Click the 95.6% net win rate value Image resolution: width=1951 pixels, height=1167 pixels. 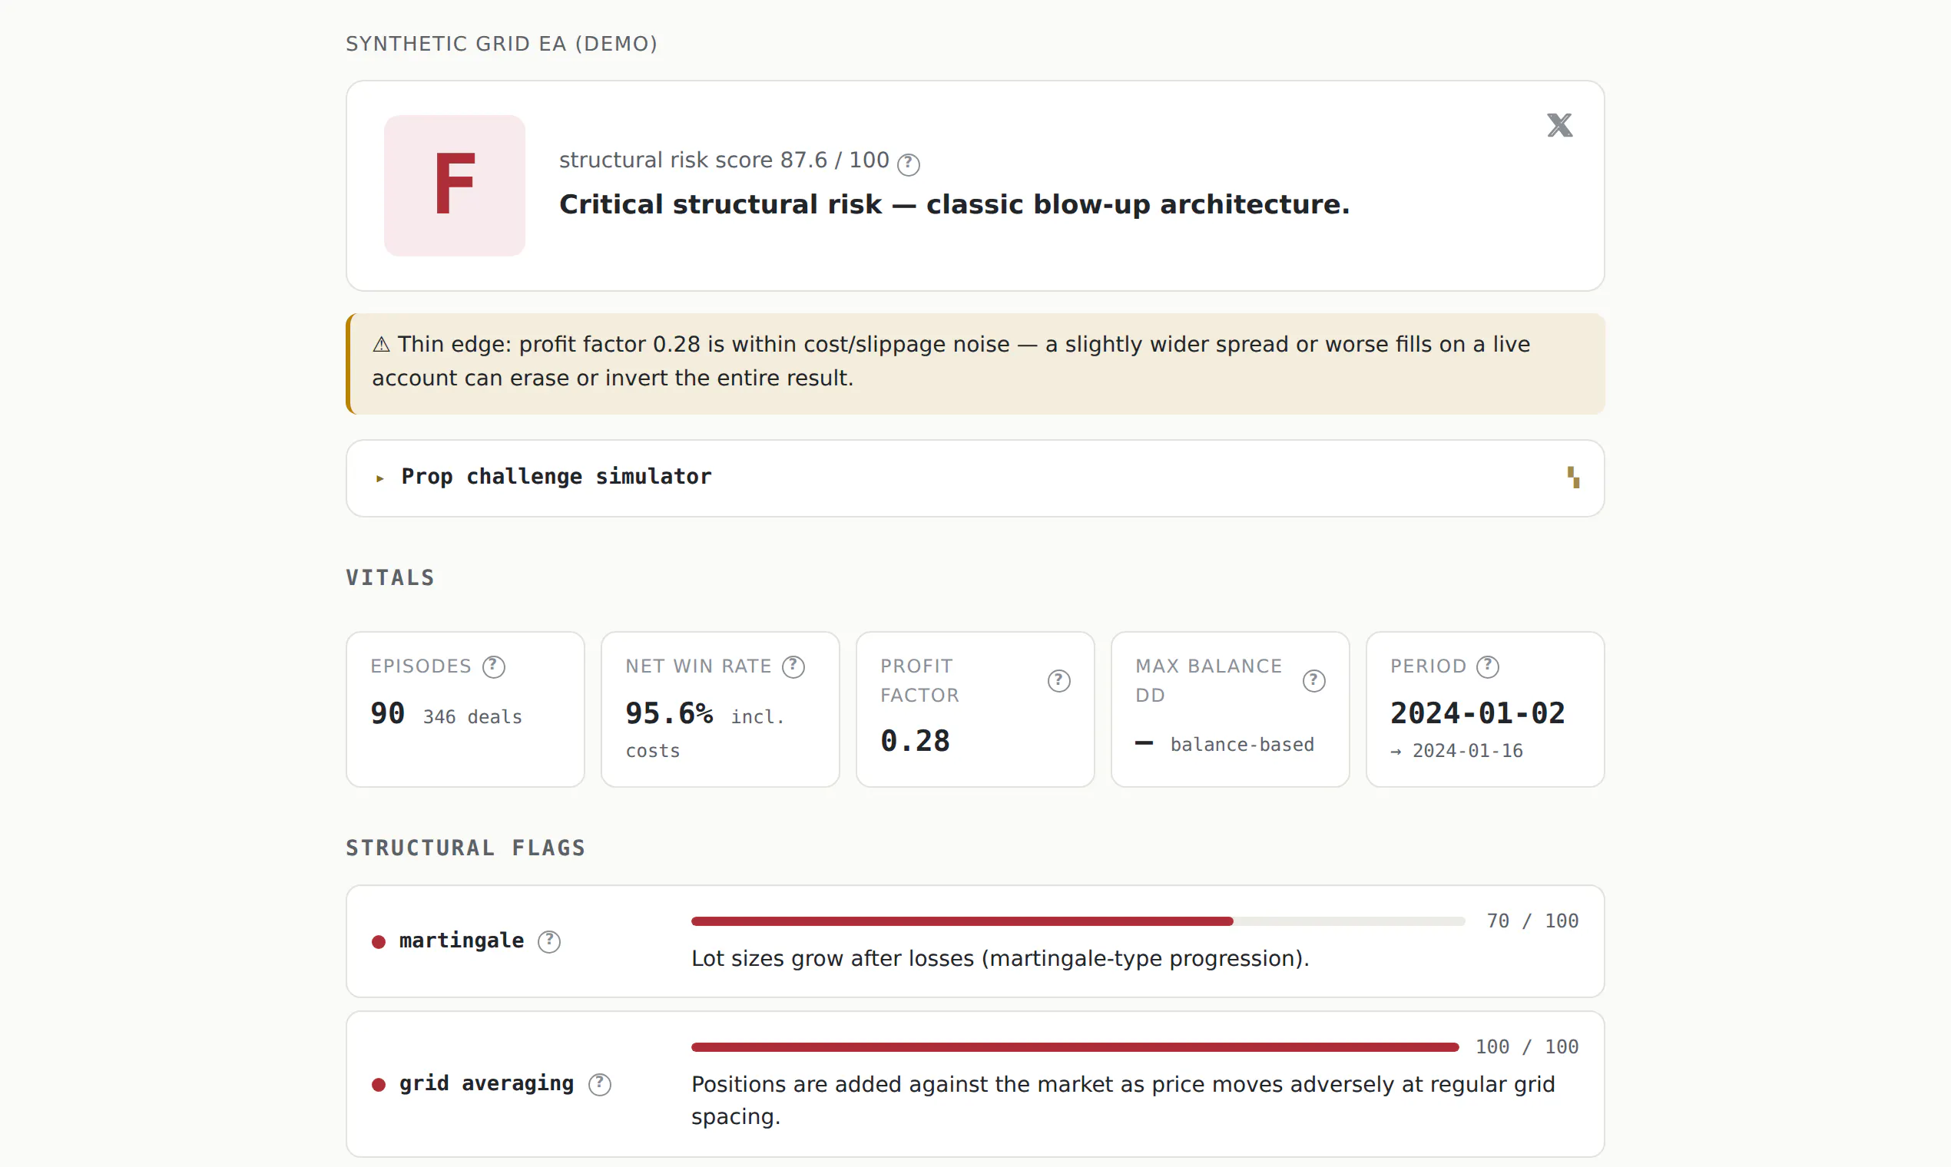pos(670,713)
